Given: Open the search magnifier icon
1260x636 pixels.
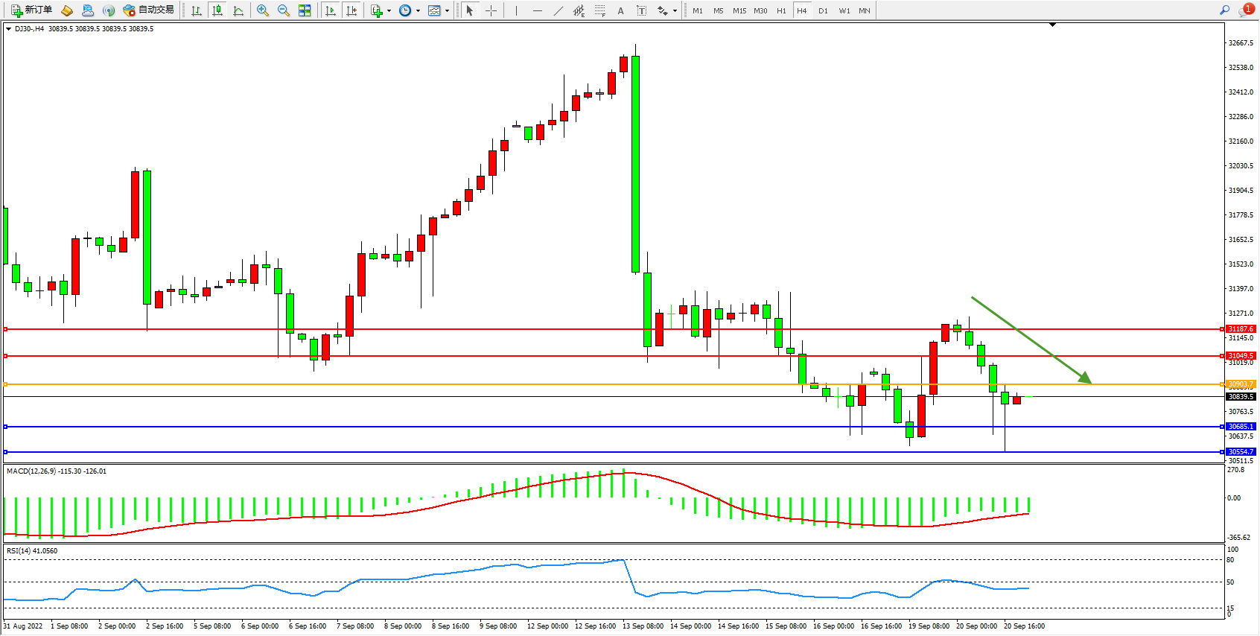Looking at the screenshot, I should coord(1225,10).
